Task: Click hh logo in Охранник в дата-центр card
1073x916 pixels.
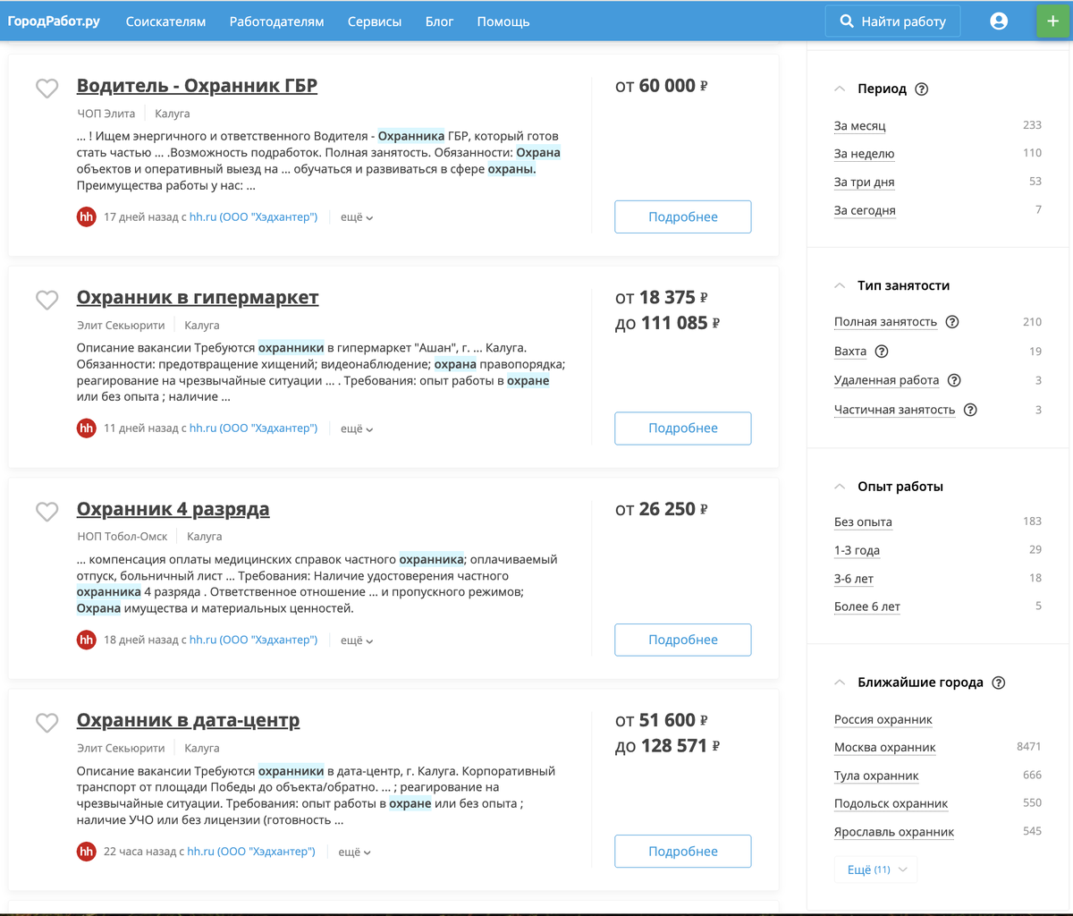Action: (x=87, y=852)
